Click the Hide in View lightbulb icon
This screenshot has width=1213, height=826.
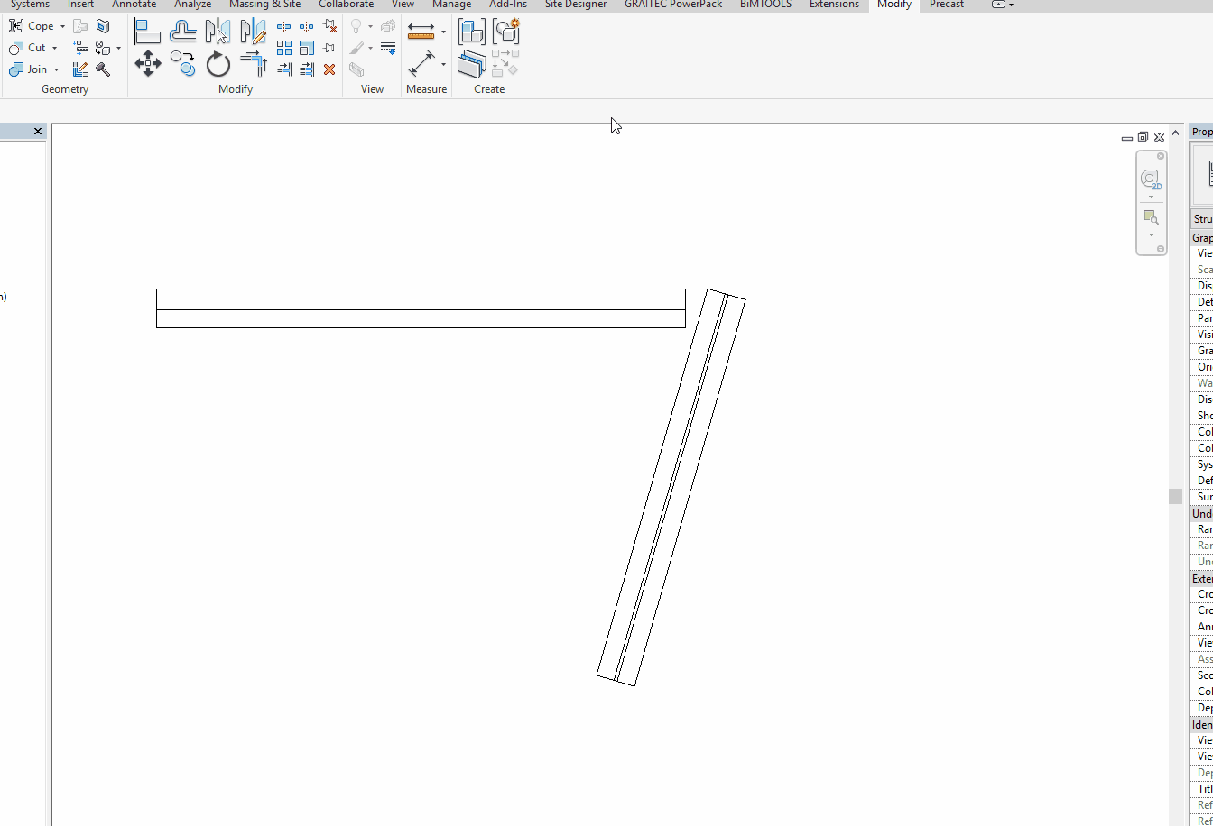pyautogui.click(x=356, y=25)
